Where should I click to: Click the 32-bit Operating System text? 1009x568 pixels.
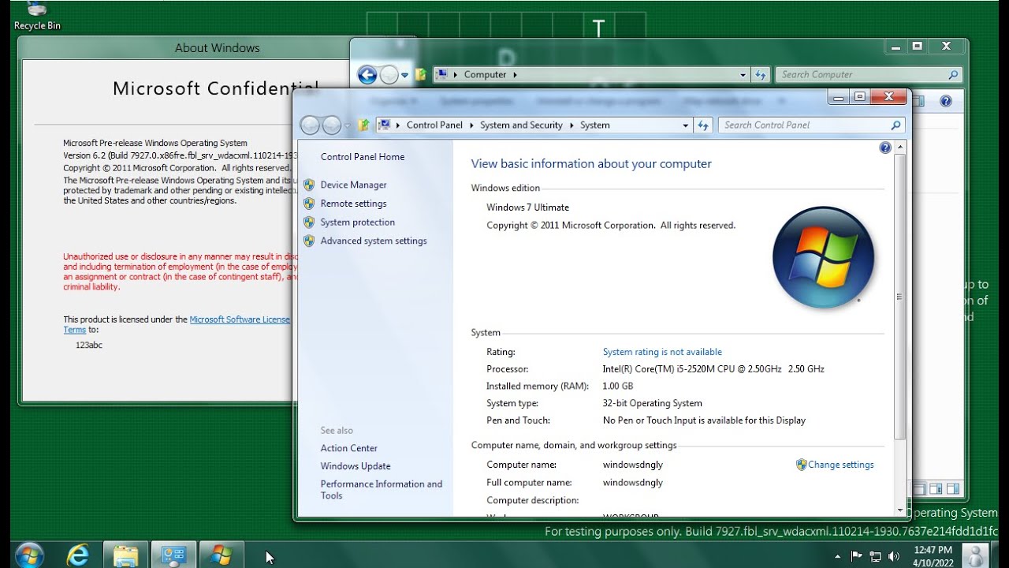pos(652,403)
